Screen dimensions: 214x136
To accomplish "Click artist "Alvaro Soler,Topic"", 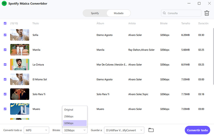I will (x=138, y=94).
